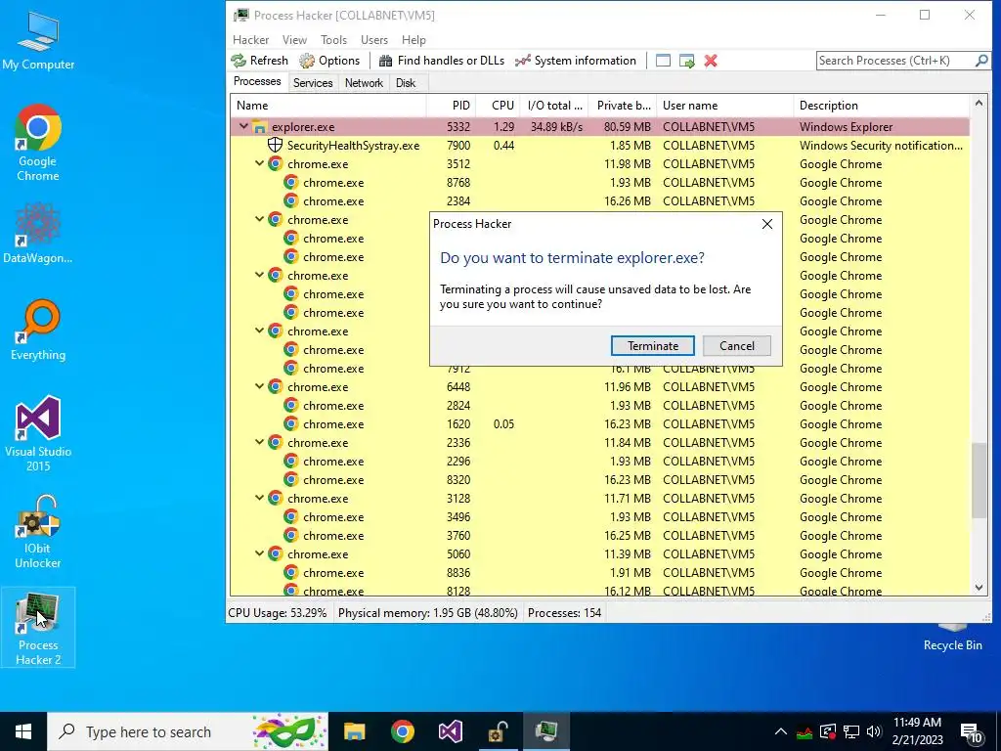Screen dimensions: 1001x751
Task: Switch to the Services tab
Action: 313,83
